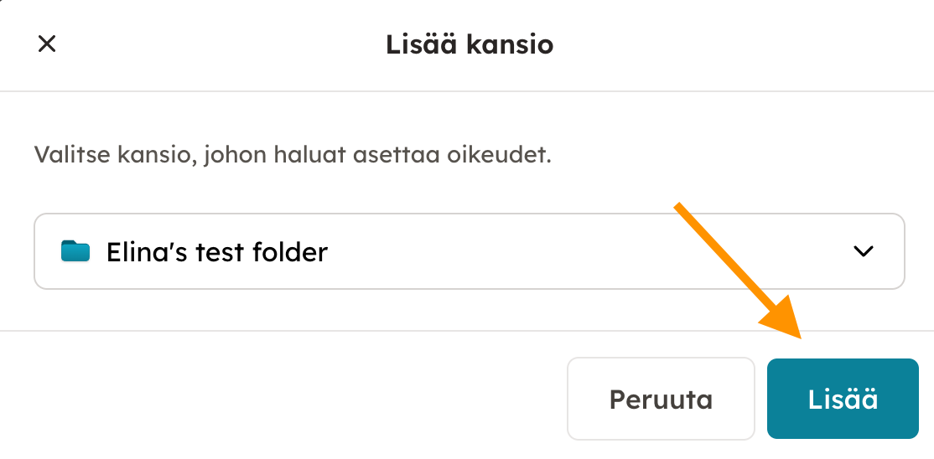Click the Lisää kansio dialog title
This screenshot has height=459, width=934.
coord(470,44)
